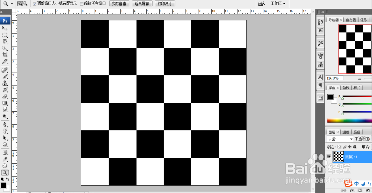Toggle lock image pixels brush icon
Screen dimensions: 372x193
click(344, 147)
